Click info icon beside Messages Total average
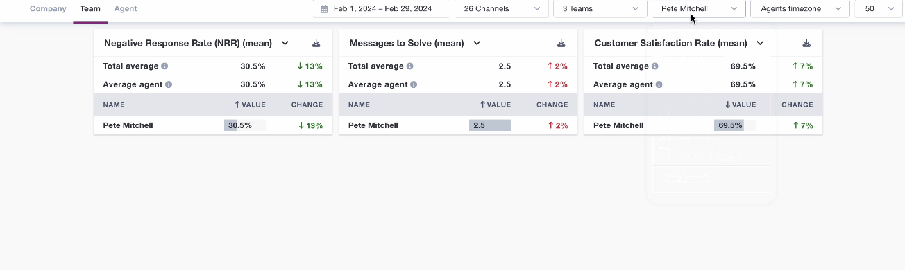Image resolution: width=905 pixels, height=270 pixels. tap(409, 66)
